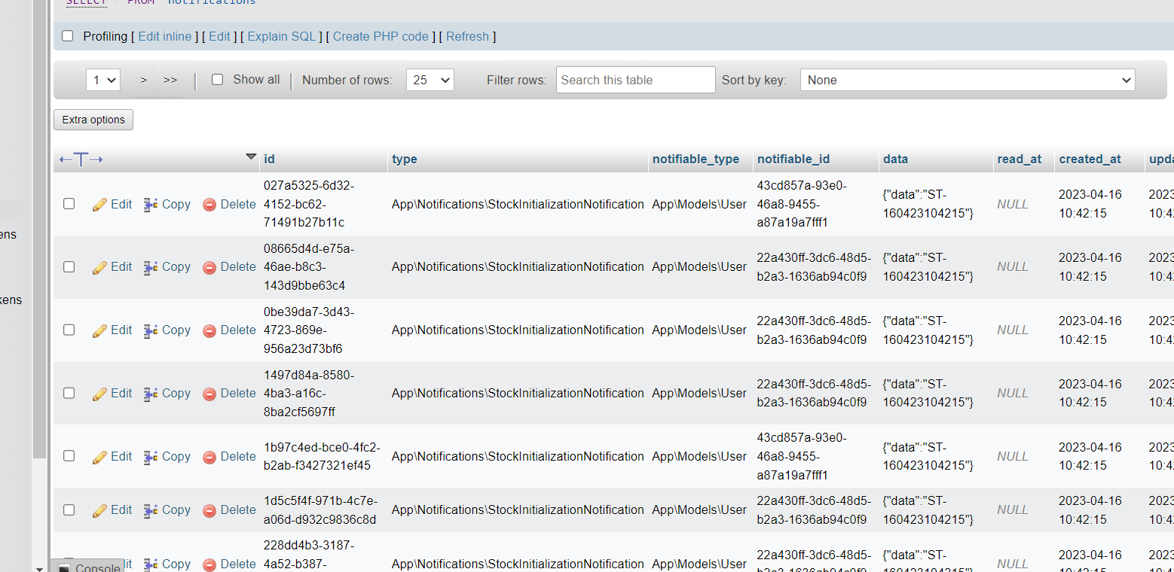Click the id value 027a5325-6d32-4152-bc62-71491b27b11c
1174x572 pixels.
[x=309, y=204]
